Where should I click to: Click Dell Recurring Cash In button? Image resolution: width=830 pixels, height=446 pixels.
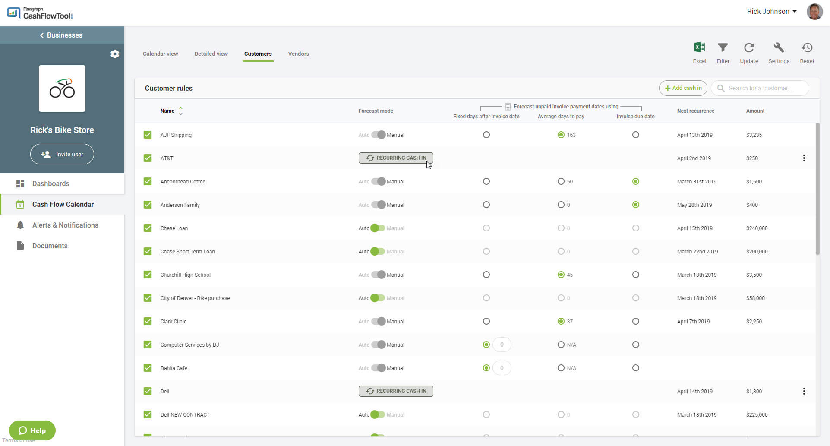coord(396,391)
